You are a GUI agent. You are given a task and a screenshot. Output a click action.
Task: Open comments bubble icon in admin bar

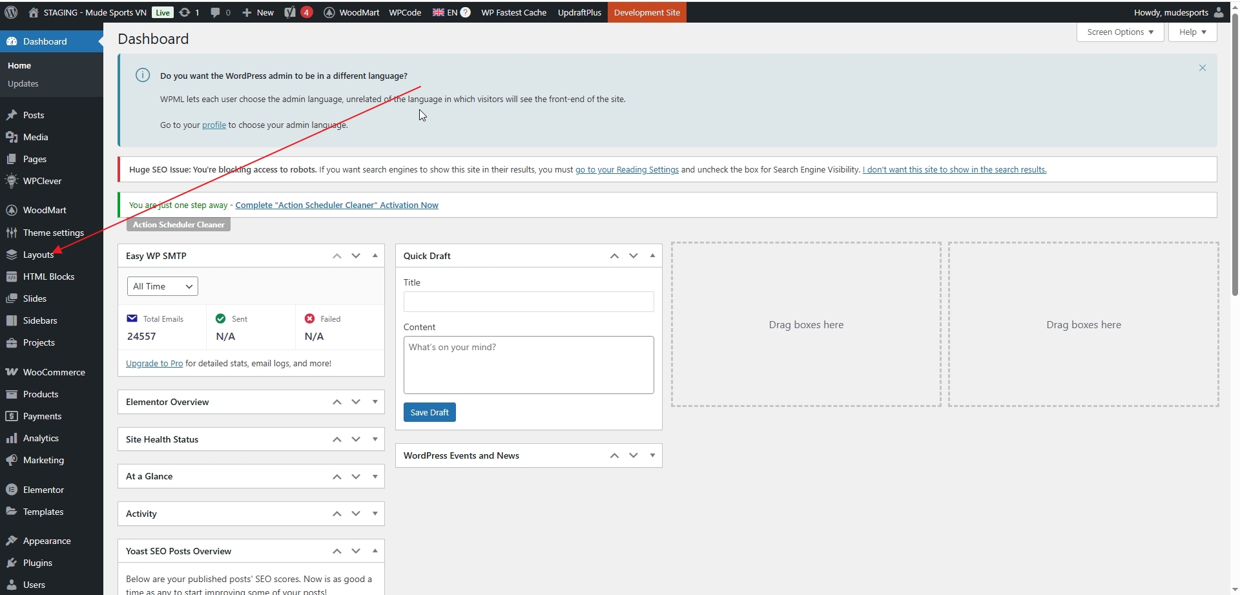coord(216,12)
